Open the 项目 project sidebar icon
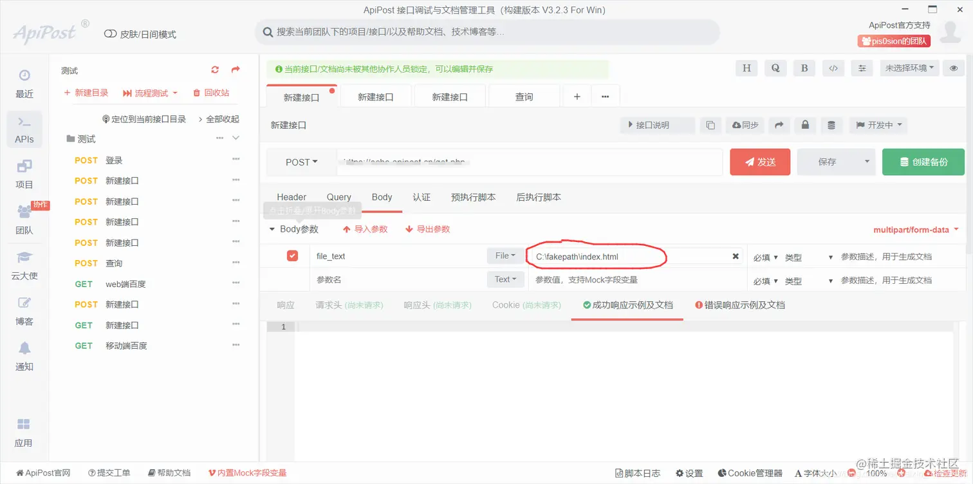 (24, 174)
